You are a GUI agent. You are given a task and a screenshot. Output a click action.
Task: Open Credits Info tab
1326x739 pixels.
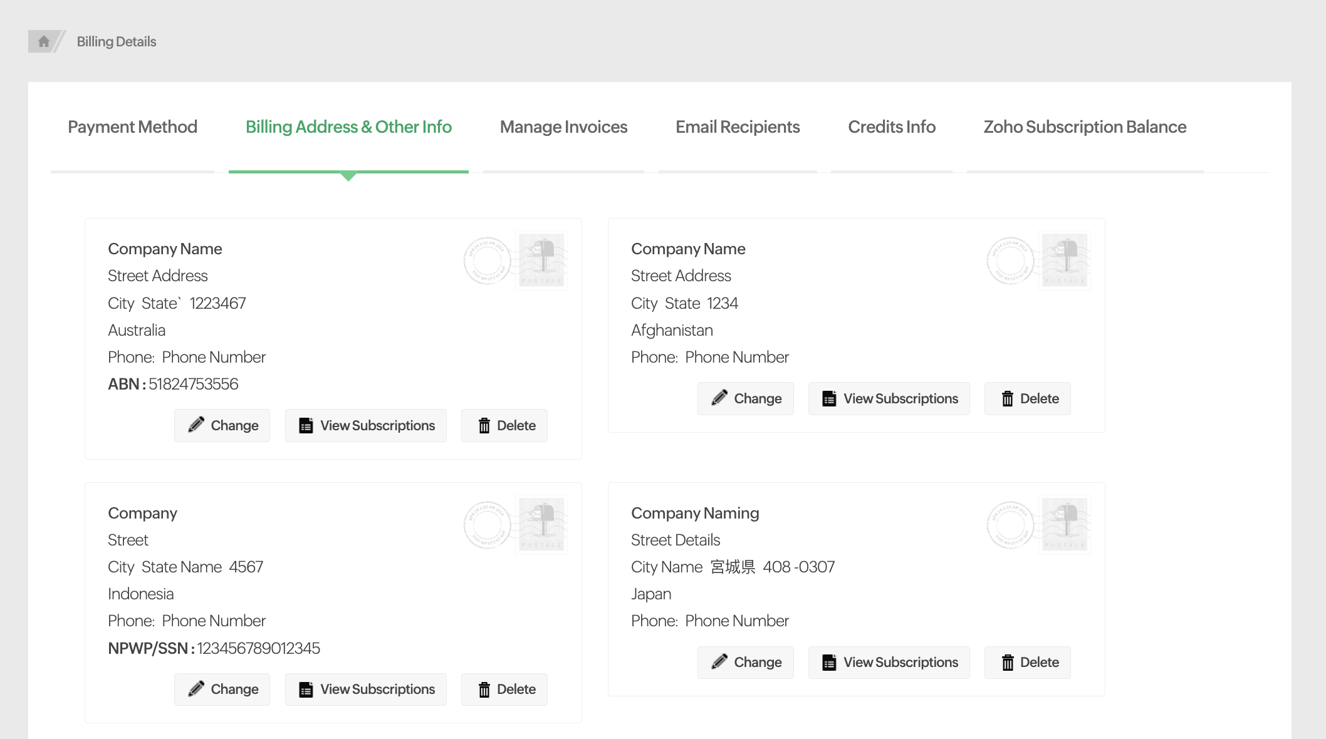891,127
